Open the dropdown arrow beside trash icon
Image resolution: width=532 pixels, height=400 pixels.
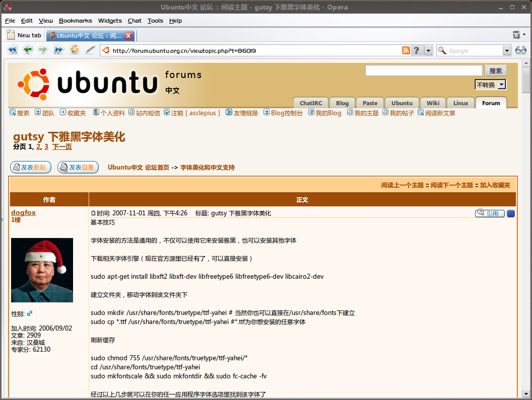[x=524, y=35]
